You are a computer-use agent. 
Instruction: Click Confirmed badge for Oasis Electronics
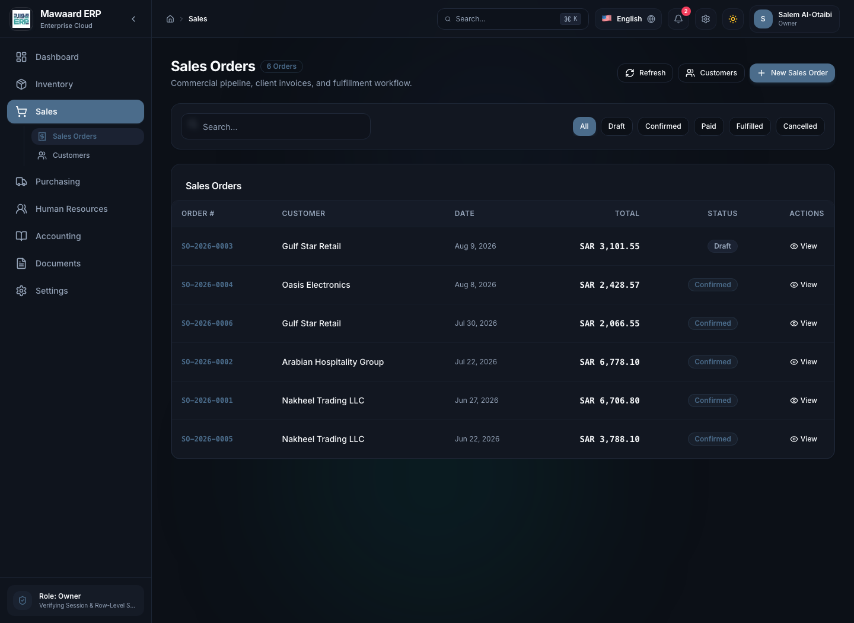713,285
